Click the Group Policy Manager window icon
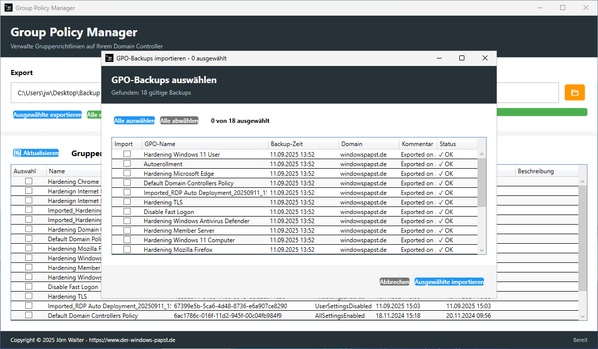598x349 pixels. click(8, 8)
